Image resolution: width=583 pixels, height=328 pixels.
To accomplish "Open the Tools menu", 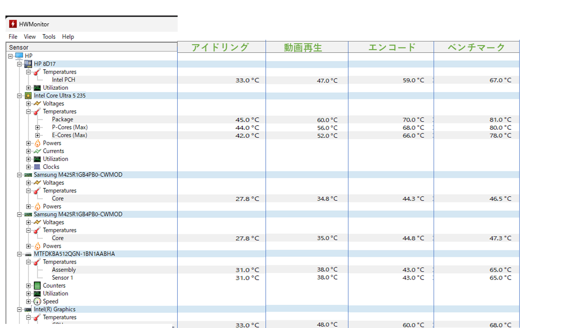I will (49, 37).
